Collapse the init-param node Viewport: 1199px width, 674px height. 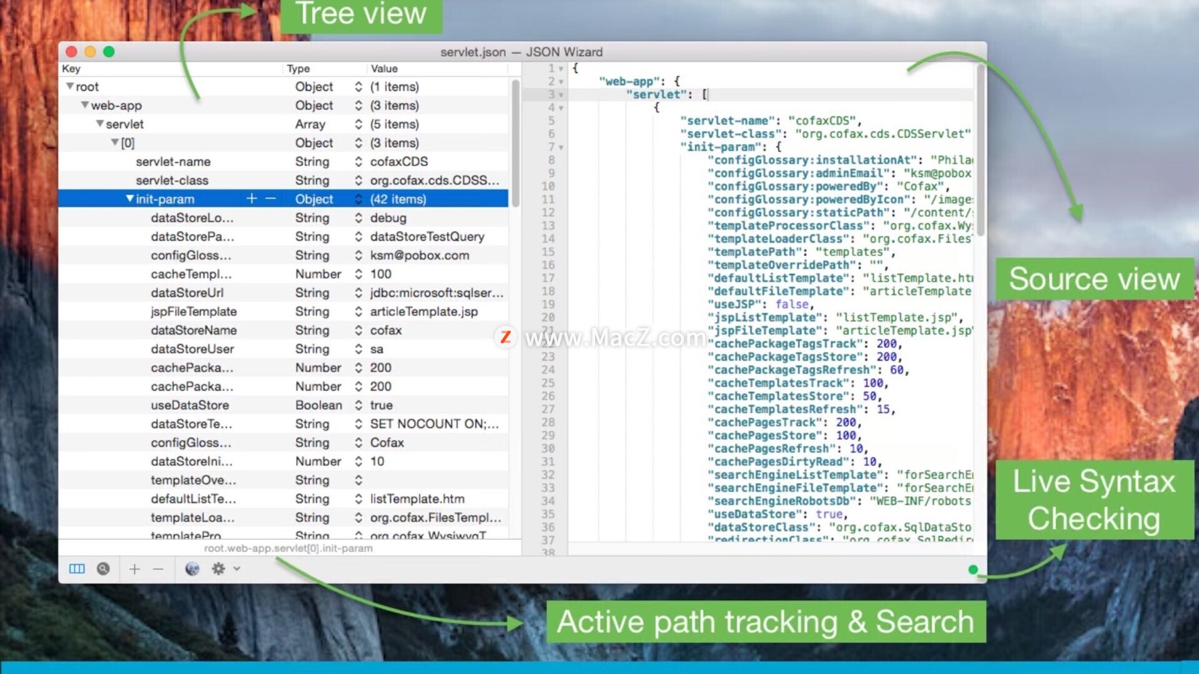(x=130, y=198)
